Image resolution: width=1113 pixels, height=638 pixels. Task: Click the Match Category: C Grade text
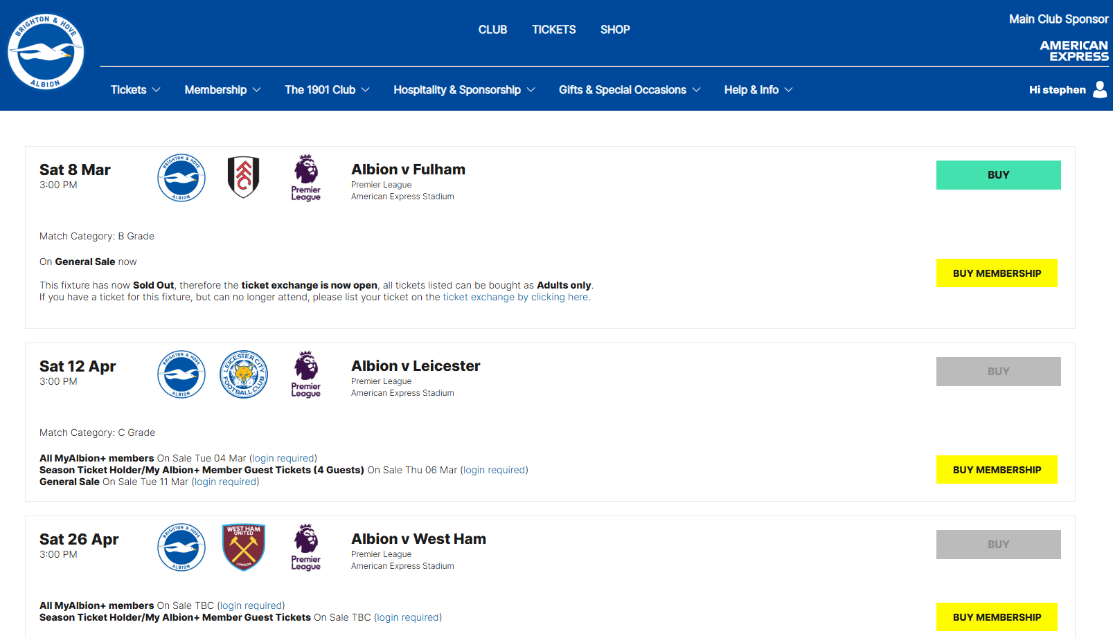(x=97, y=432)
